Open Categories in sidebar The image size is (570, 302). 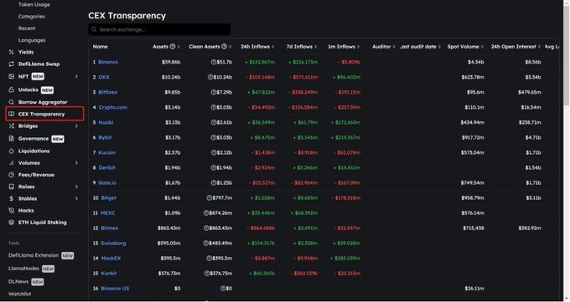[32, 17]
